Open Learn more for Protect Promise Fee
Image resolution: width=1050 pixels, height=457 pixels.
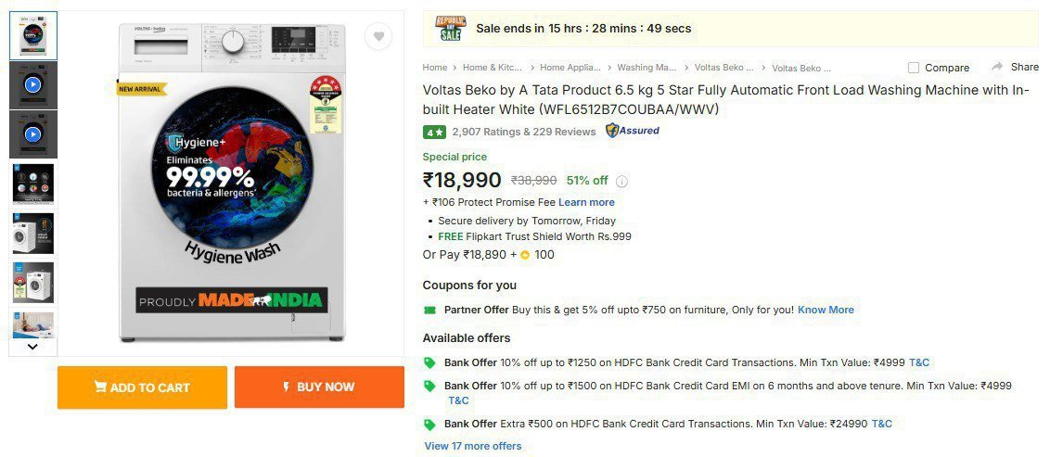(x=586, y=202)
